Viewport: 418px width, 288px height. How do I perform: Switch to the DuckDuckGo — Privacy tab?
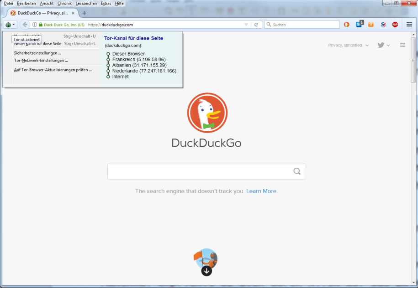point(42,13)
